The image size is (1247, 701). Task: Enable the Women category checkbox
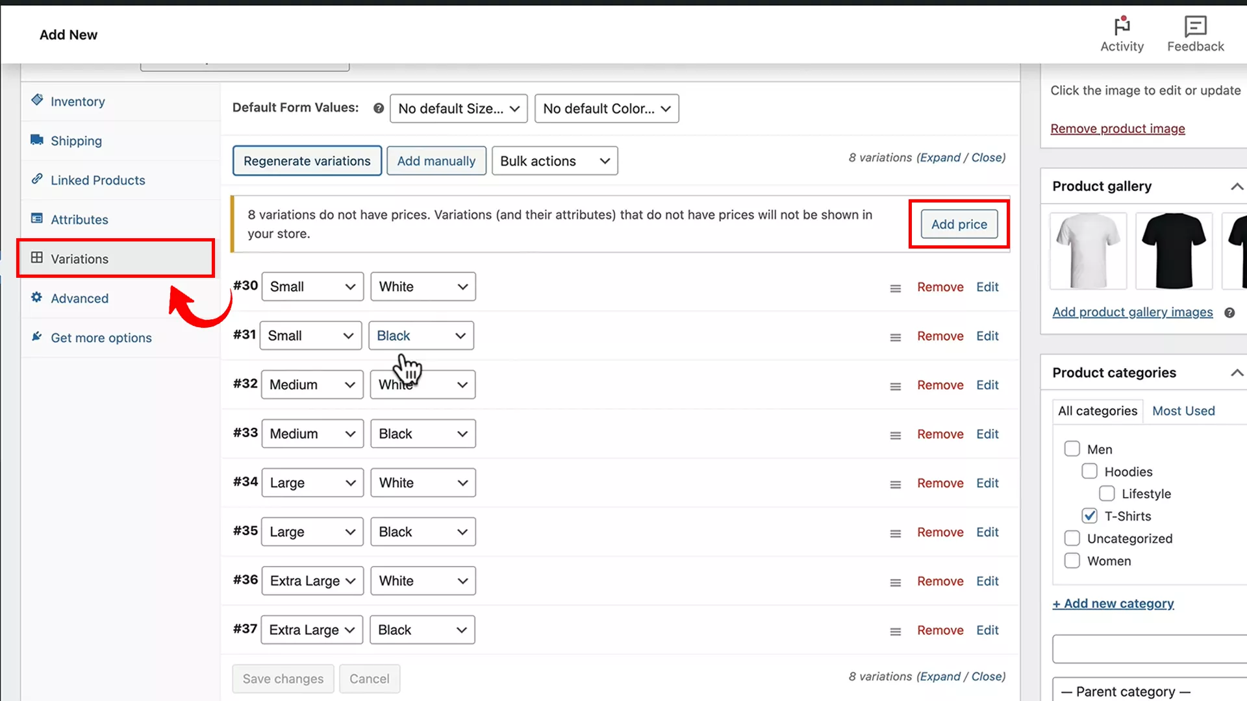tap(1072, 560)
